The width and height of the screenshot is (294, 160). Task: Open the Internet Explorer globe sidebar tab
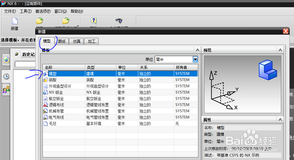(6, 60)
